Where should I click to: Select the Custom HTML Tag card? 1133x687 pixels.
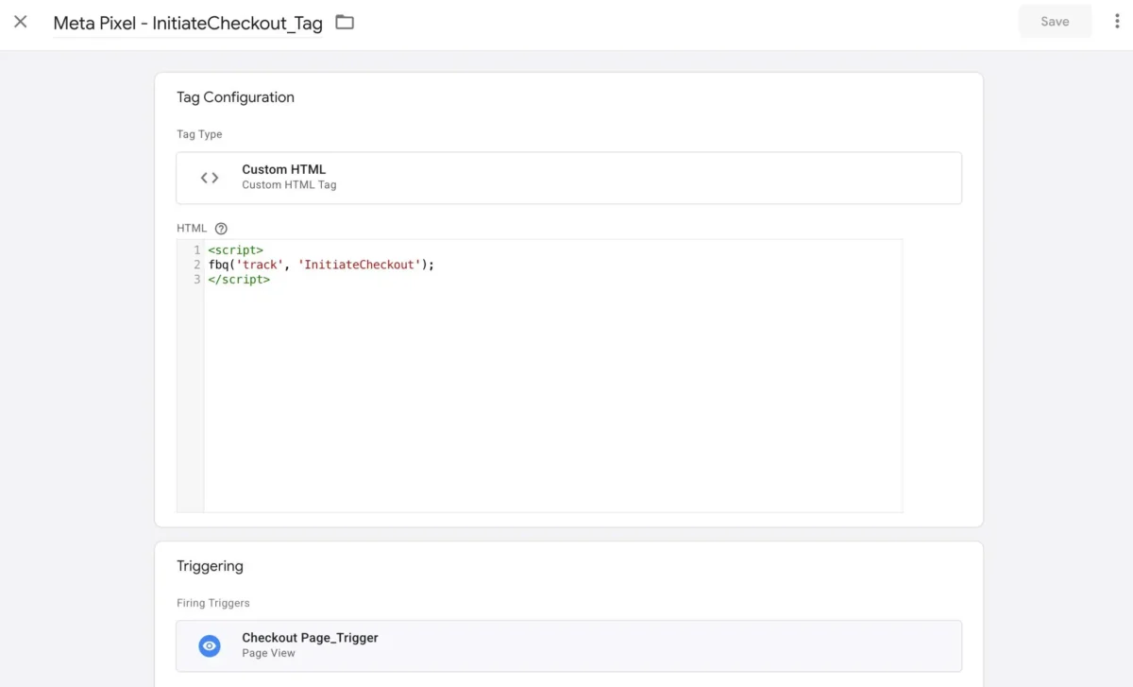[x=568, y=177]
